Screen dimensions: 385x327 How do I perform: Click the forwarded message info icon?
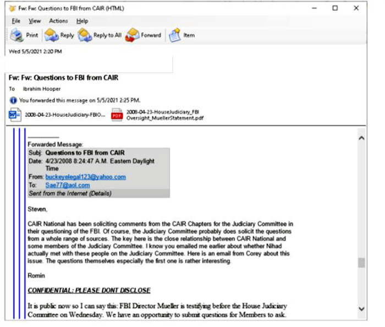[x=13, y=100]
